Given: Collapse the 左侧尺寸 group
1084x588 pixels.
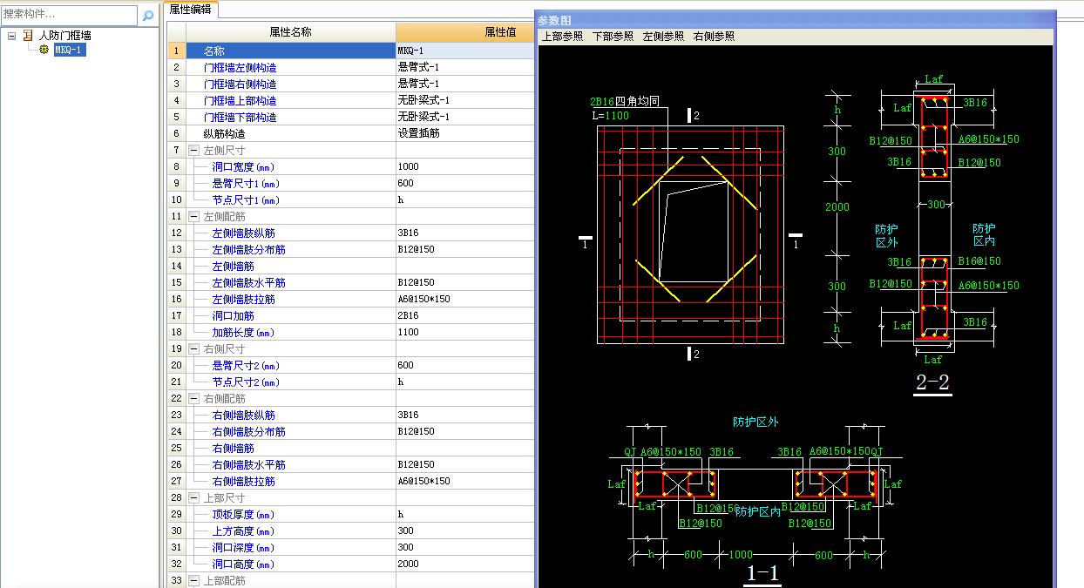Looking at the screenshot, I should (193, 151).
